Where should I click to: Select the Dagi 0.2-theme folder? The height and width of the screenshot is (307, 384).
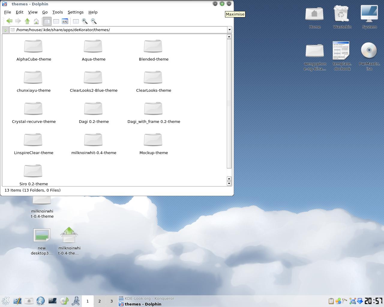pos(94,112)
